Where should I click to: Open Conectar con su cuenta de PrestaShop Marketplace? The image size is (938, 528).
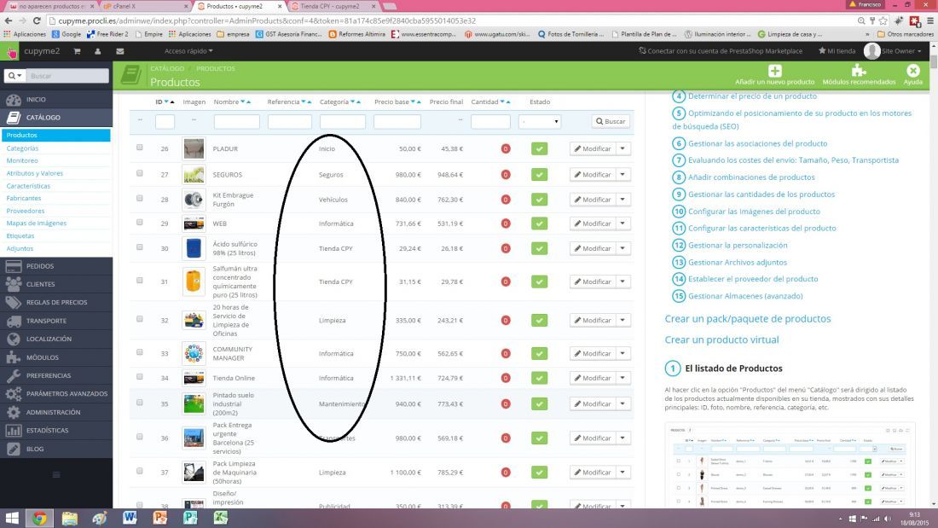[x=721, y=51]
